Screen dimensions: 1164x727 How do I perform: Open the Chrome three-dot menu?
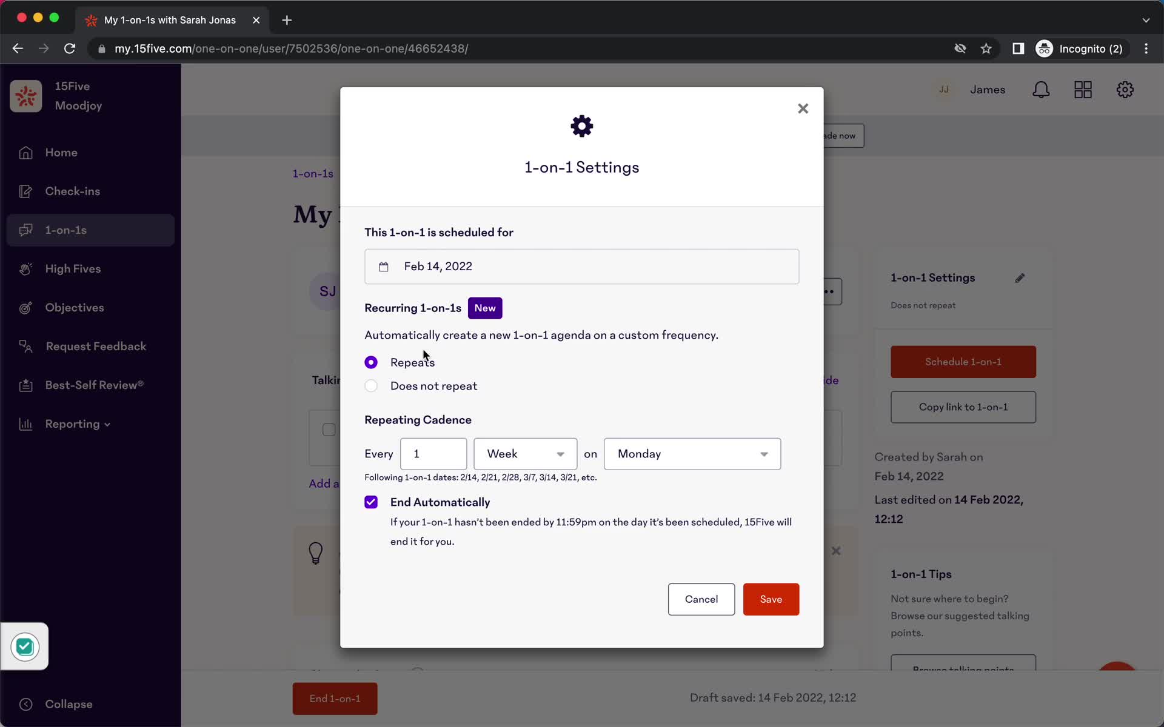[1146, 48]
